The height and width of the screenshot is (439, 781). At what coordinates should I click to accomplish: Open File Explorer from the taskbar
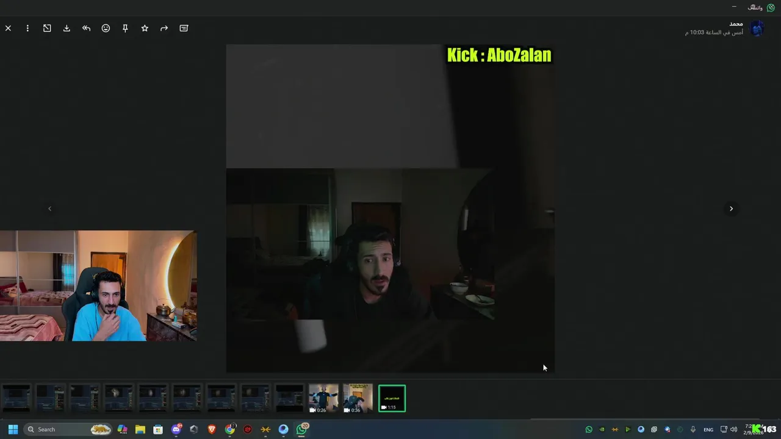140,429
